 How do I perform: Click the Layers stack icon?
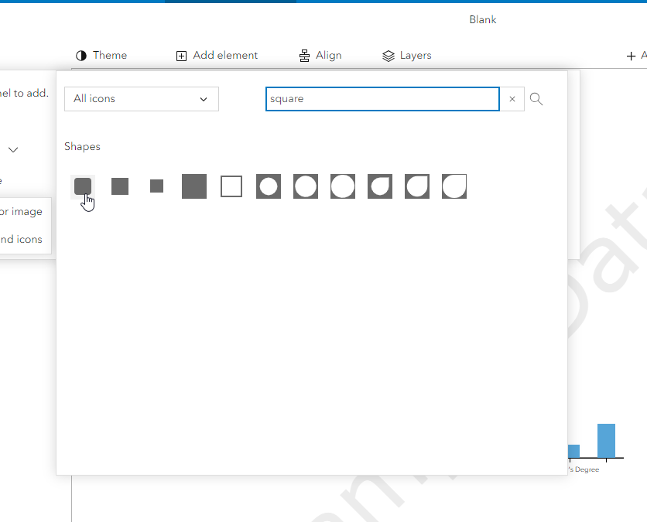pyautogui.click(x=387, y=55)
